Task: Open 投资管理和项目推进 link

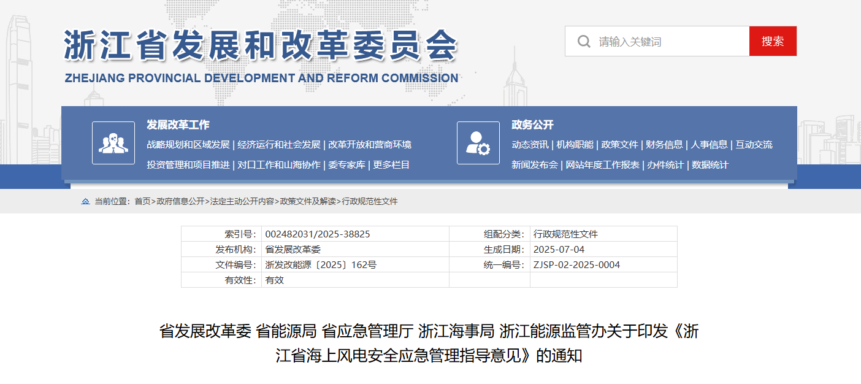Action: click(188, 165)
